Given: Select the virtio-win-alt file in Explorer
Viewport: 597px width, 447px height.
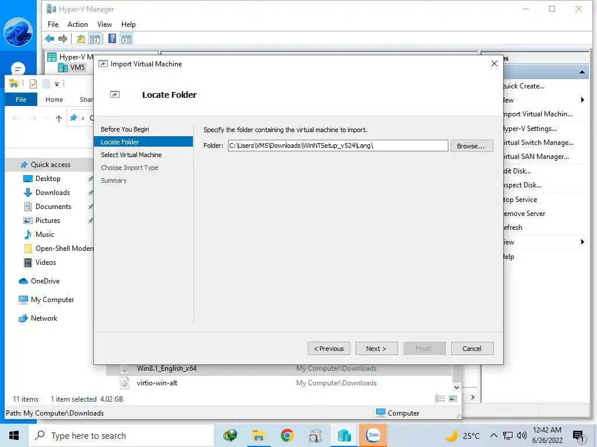Looking at the screenshot, I should coord(157,383).
